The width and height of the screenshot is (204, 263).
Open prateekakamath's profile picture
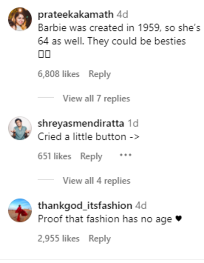pyautogui.click(x=20, y=19)
